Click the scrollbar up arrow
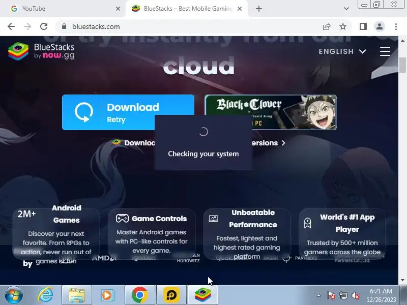The height and width of the screenshot is (305, 407). click(402, 41)
